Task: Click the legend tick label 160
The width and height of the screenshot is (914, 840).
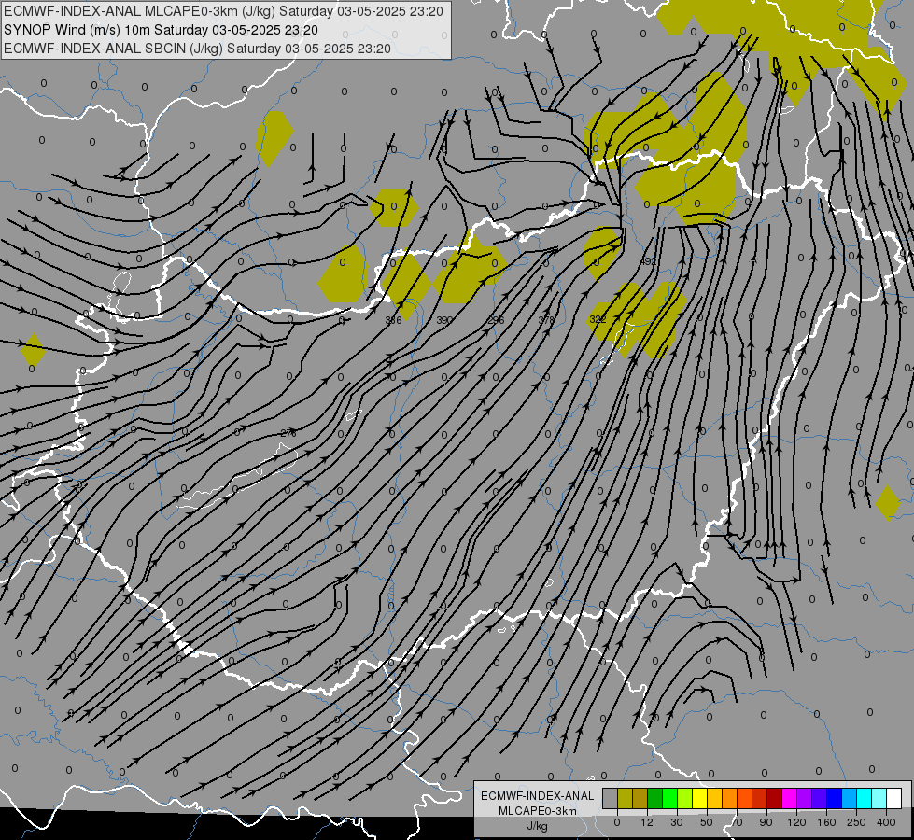Action: tap(826, 822)
